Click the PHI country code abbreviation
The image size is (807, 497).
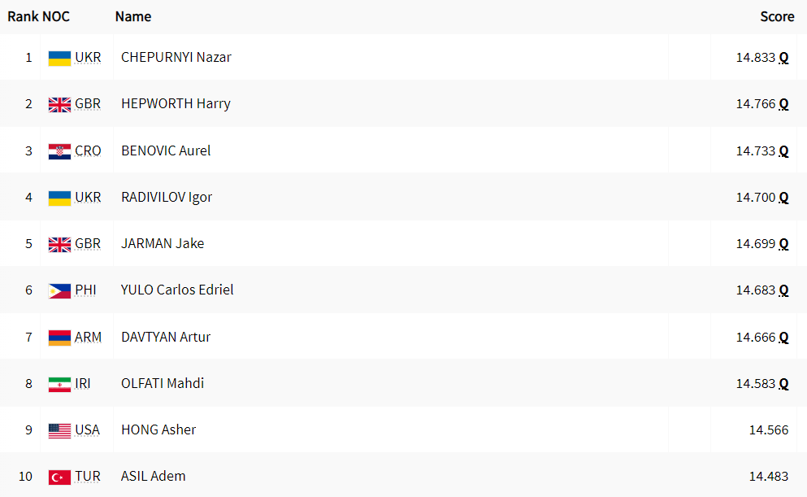point(85,290)
